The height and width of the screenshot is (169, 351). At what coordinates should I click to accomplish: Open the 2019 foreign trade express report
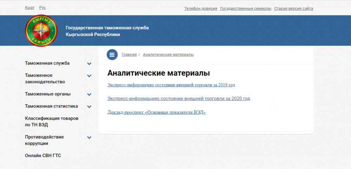pos(171,85)
